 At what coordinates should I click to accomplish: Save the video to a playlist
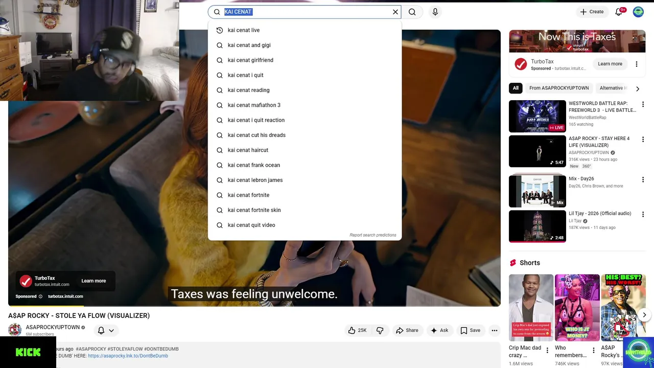click(471, 331)
